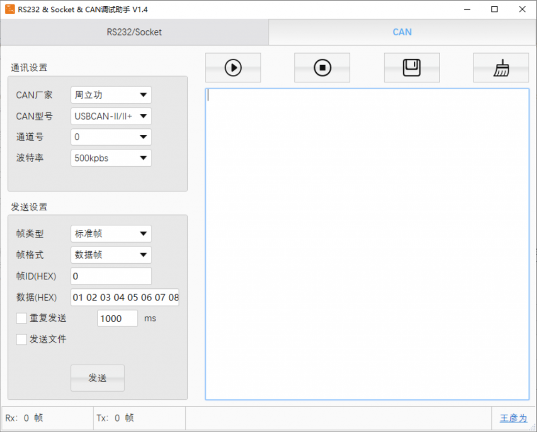This screenshot has height=432, width=537.
Task: Click the CAN型号 label
Action: pos(34,116)
